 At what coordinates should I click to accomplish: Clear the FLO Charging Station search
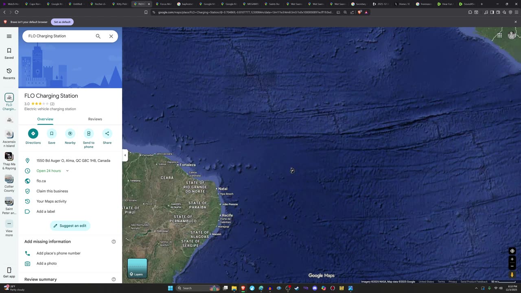coord(111,36)
